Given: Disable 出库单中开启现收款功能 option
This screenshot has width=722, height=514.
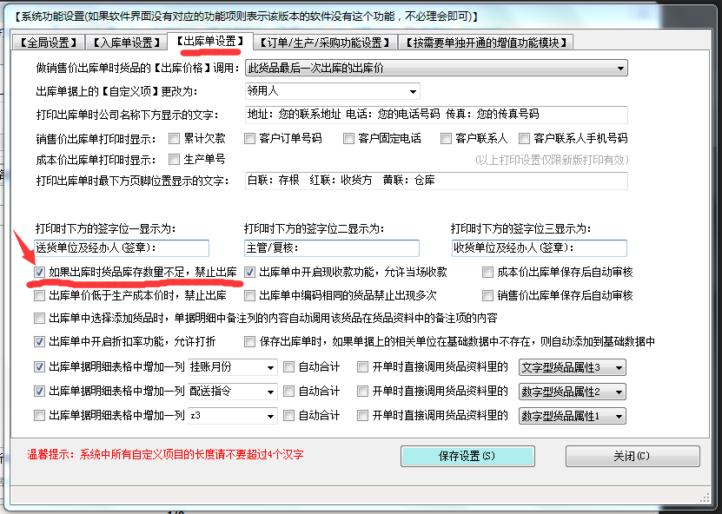Looking at the screenshot, I should tap(251, 273).
